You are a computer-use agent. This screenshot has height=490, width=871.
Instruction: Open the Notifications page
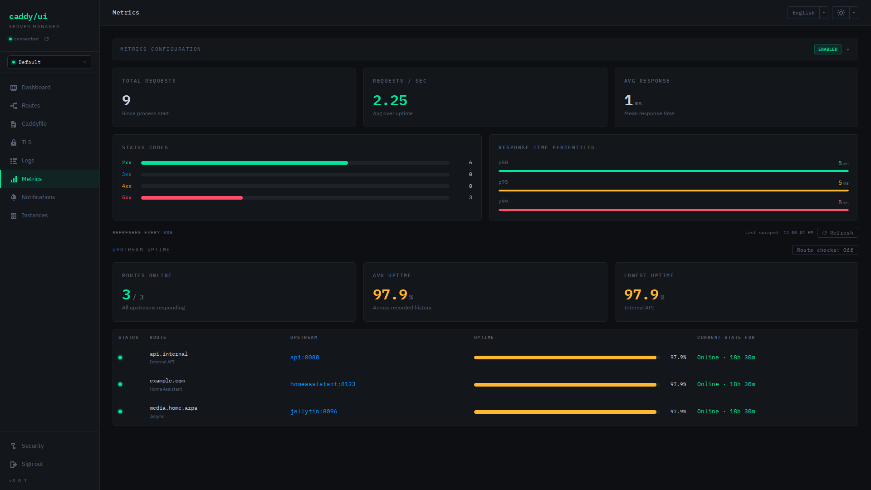[50, 197]
